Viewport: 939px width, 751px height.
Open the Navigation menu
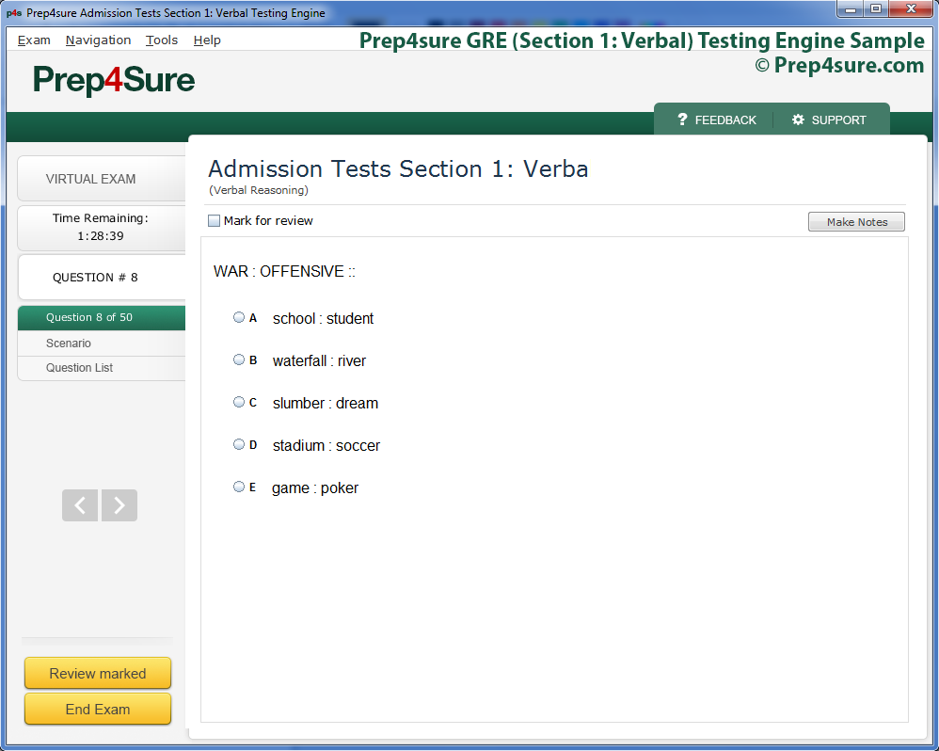click(x=98, y=40)
